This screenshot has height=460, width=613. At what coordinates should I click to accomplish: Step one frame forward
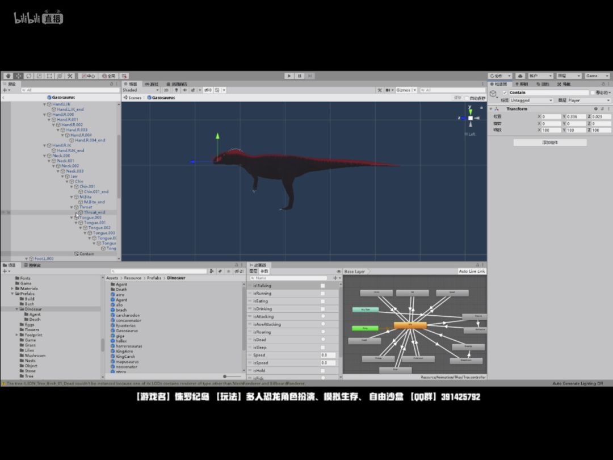pyautogui.click(x=310, y=76)
